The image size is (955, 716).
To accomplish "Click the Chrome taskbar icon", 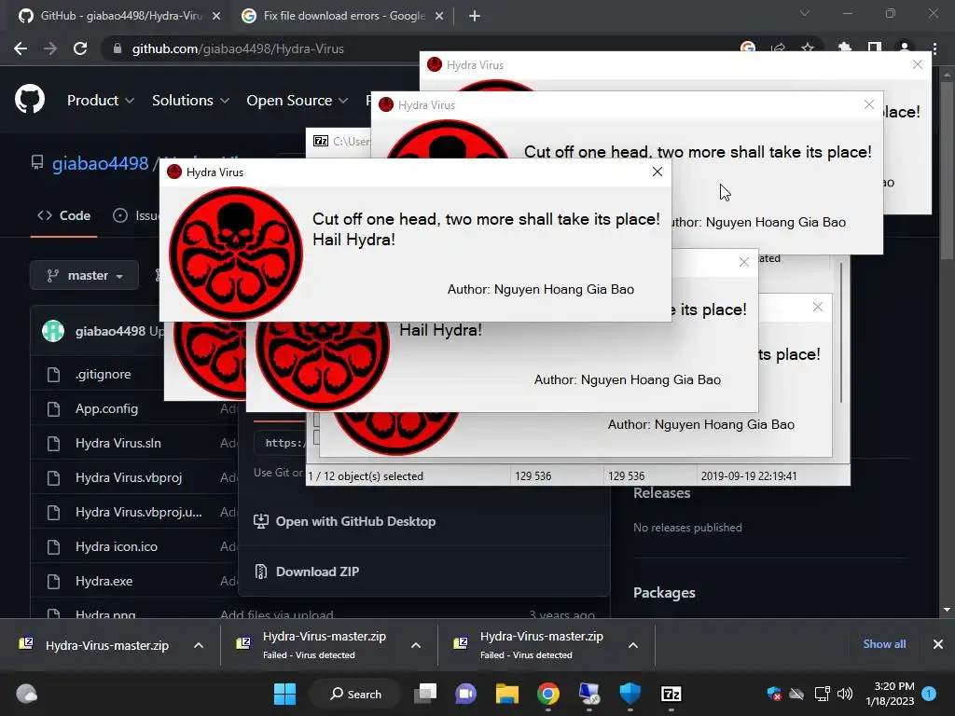I will point(548,694).
